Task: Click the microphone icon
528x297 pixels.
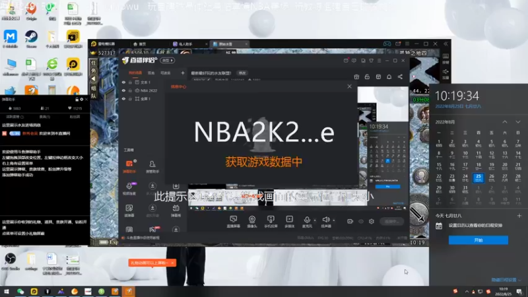Action: 307,220
